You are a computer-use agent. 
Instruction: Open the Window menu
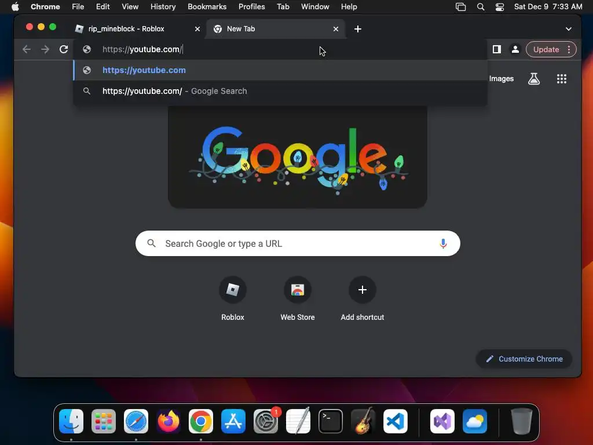coord(315,7)
